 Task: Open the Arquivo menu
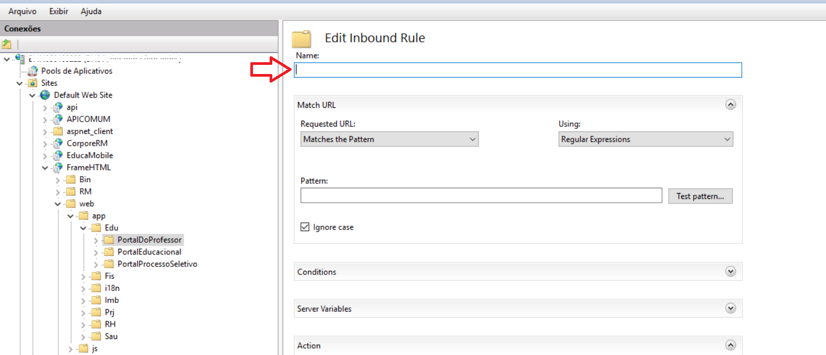click(23, 11)
